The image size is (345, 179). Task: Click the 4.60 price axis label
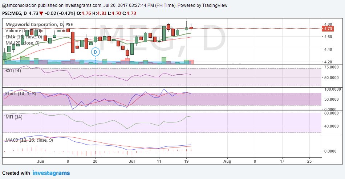pyautogui.click(x=328, y=37)
